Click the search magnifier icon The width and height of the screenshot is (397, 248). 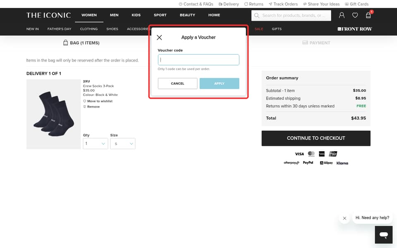tap(257, 15)
